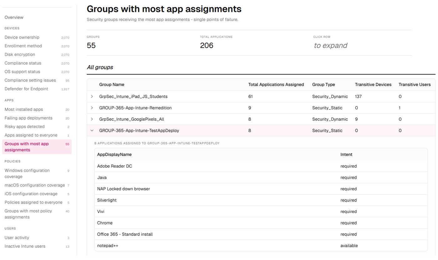Click the Intent column header
This screenshot has height=260, width=438.
346,154
